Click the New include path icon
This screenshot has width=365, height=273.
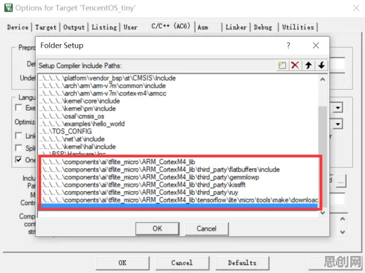tap(282, 65)
